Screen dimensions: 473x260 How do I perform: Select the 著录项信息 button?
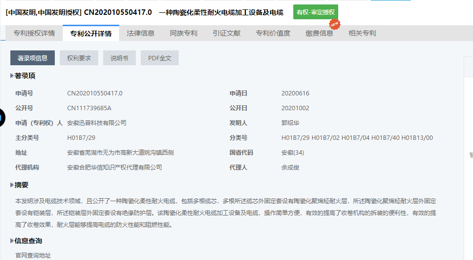click(33, 58)
